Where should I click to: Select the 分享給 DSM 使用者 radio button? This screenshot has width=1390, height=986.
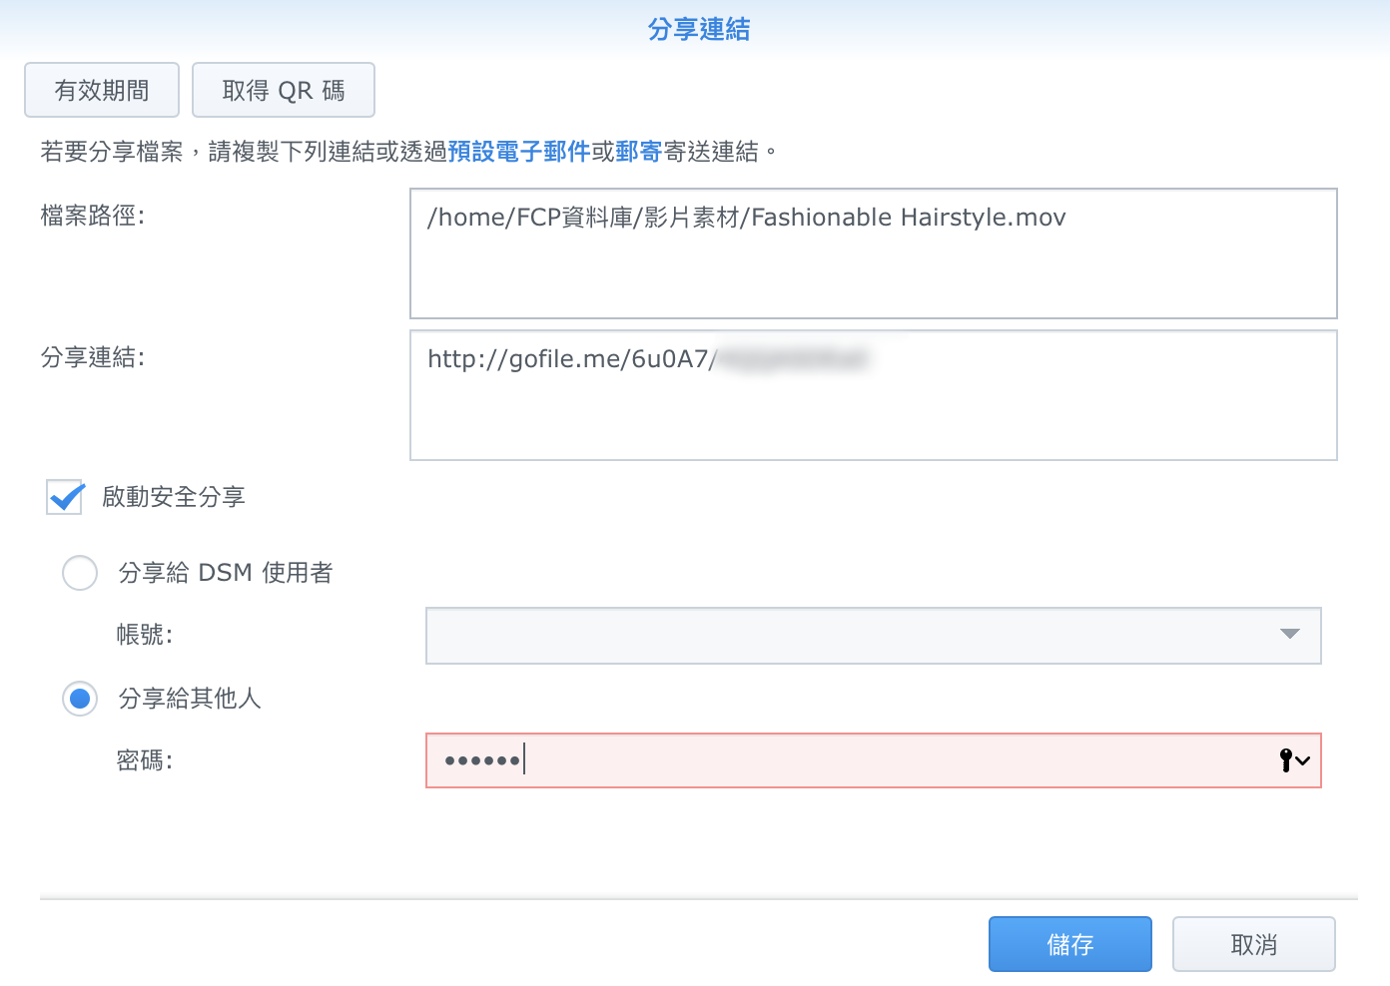coord(80,573)
